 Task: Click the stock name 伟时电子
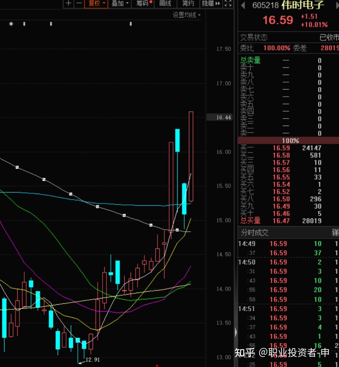pos(303,5)
